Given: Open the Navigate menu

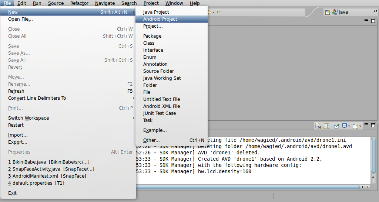Looking at the screenshot, I should 105,3.
